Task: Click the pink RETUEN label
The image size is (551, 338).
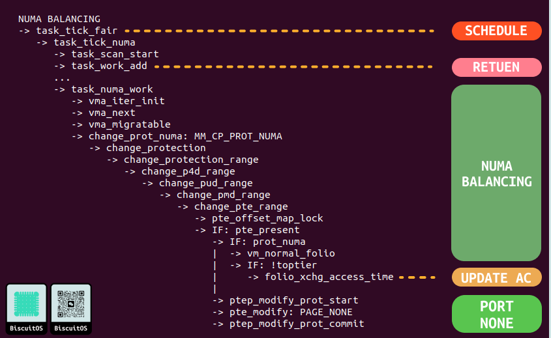Action: 496,67
